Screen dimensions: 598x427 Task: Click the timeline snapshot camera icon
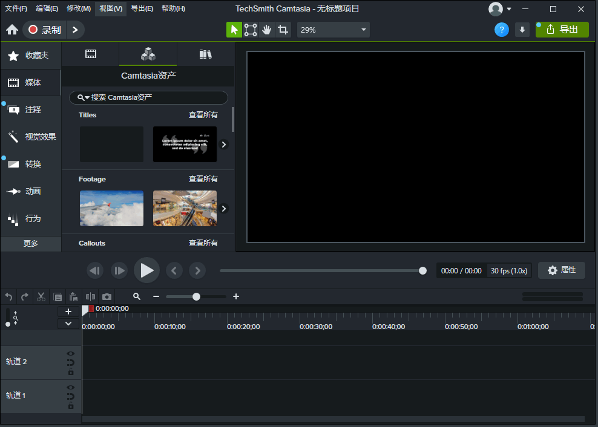point(107,296)
